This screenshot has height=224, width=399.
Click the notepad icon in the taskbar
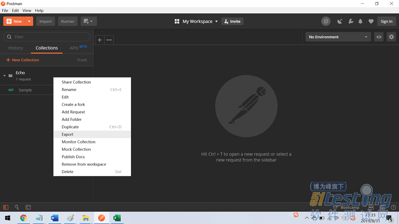coord(39,218)
